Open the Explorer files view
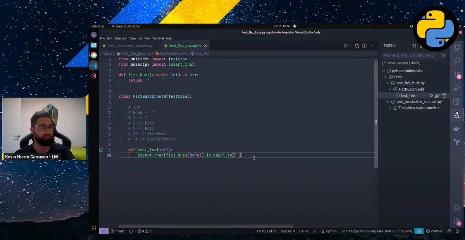The height and width of the screenshot is (240, 465). (x=456, y=46)
